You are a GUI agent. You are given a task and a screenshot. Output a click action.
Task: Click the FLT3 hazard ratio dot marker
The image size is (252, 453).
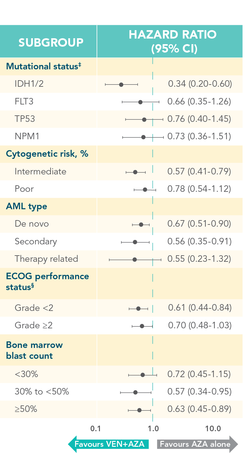tap(140, 102)
